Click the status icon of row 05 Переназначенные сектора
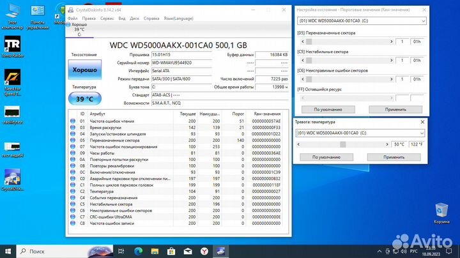Viewport: 460px width, 258px height. click(x=73, y=140)
